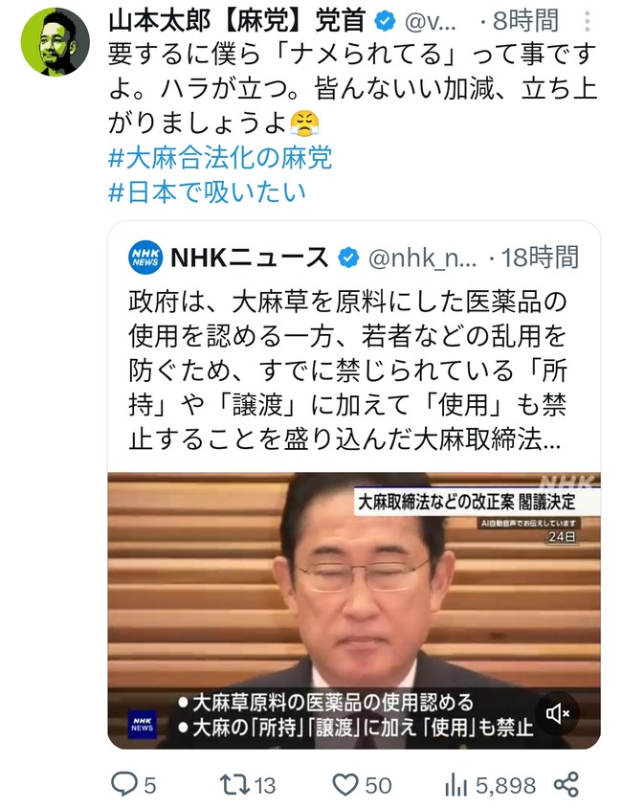The height and width of the screenshot is (808, 622).
Task: Open the @nhk_n... handle
Action: click(x=422, y=258)
